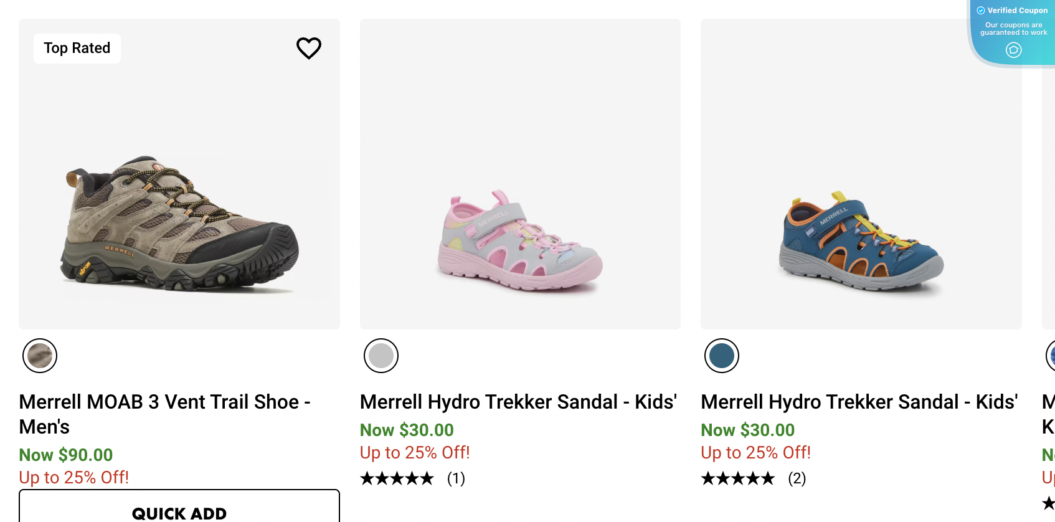The height and width of the screenshot is (522, 1055).
Task: Favorite the MOAB 3 shoe with the heart icon
Action: tap(309, 48)
